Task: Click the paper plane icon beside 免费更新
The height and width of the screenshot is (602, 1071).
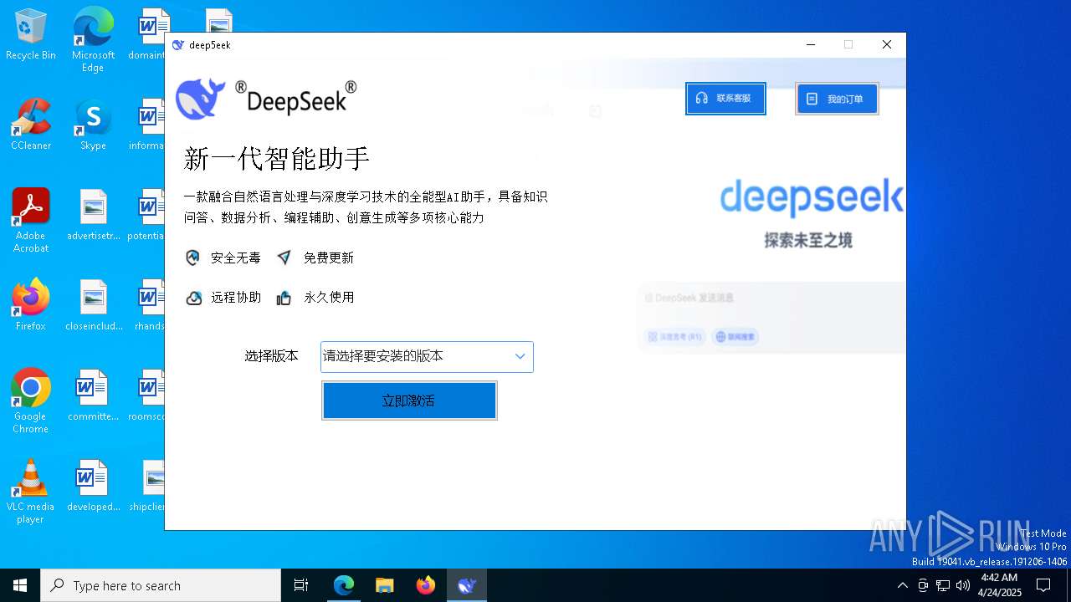Action: pyautogui.click(x=284, y=258)
